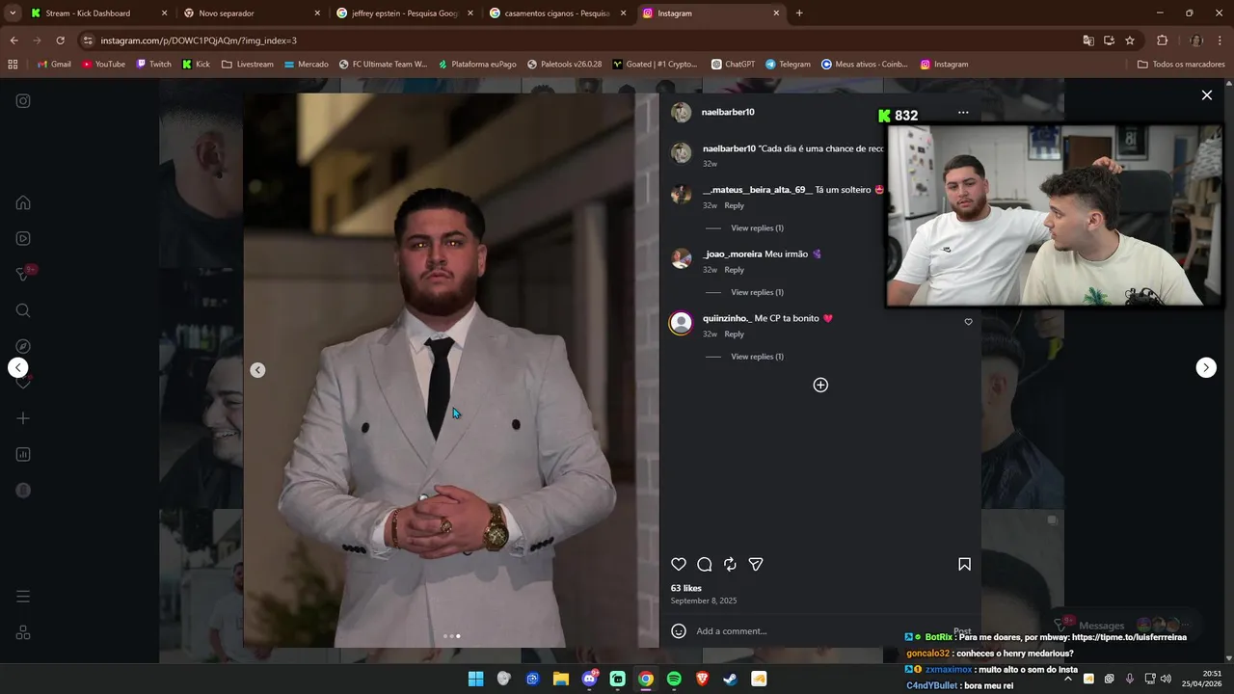Open Instagram home from sidebar house icon

point(23,202)
